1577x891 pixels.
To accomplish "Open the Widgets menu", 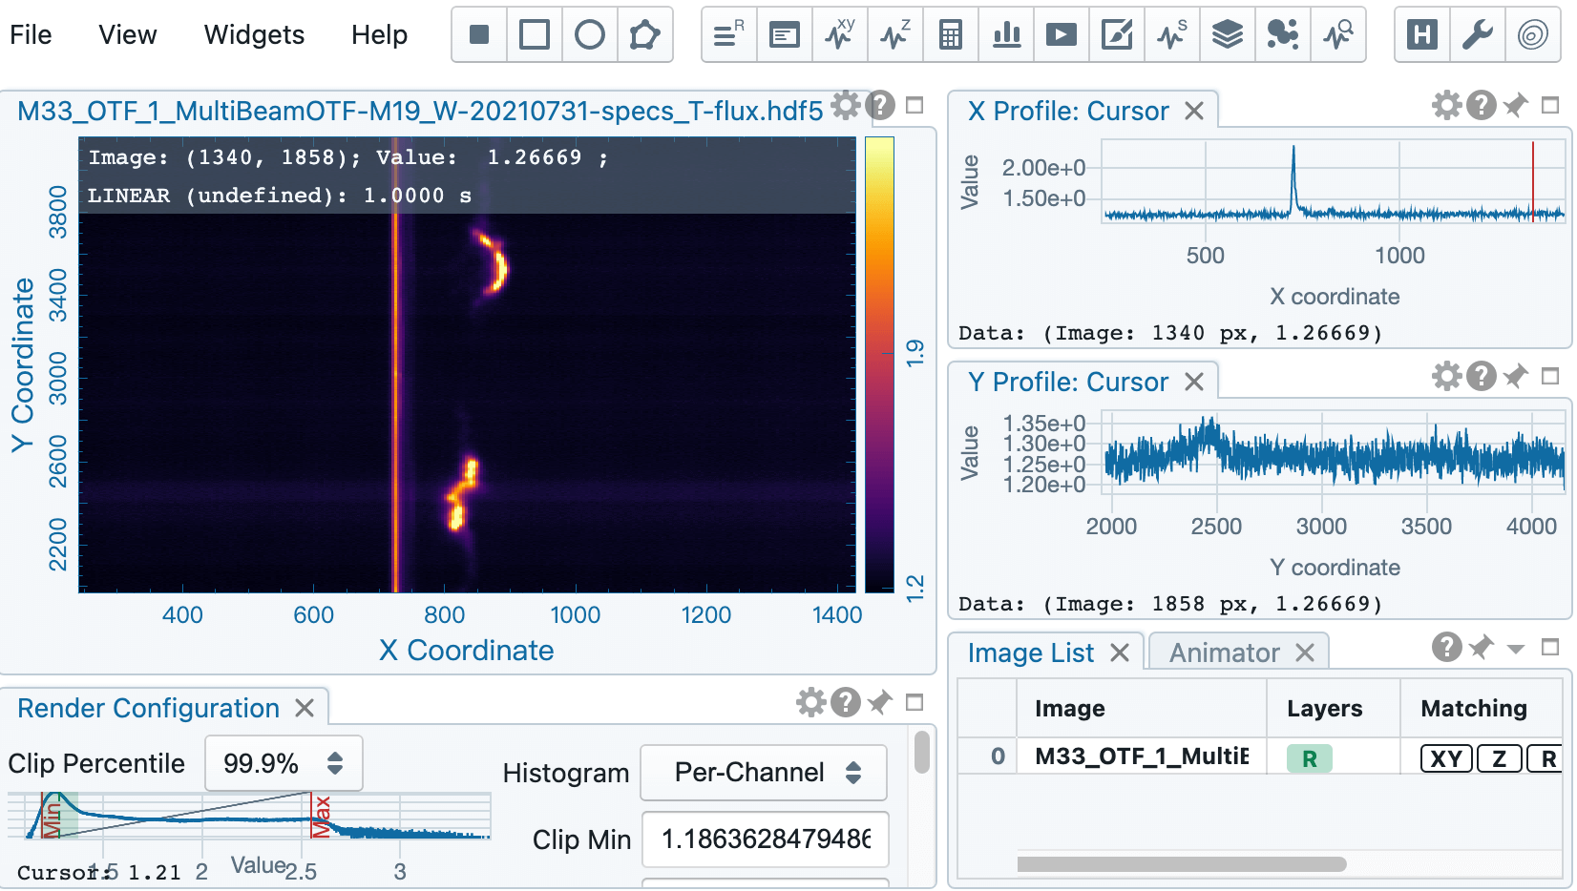I will pos(254,35).
